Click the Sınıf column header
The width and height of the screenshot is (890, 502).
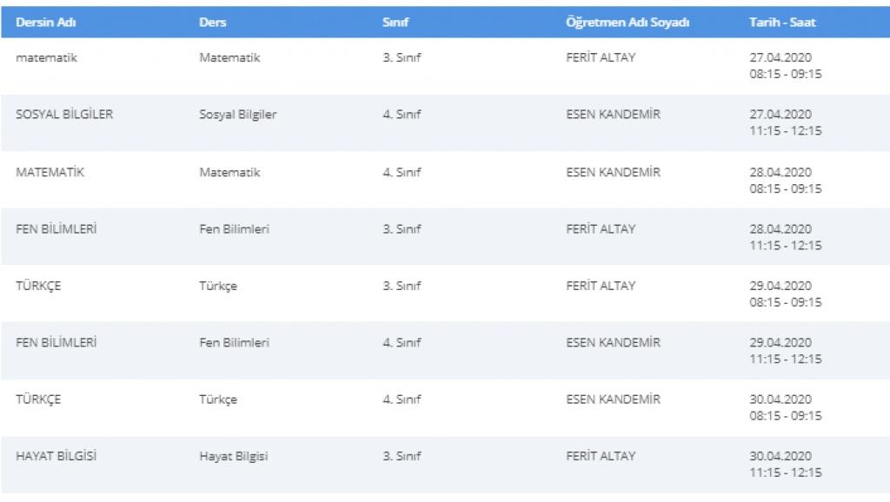395,23
